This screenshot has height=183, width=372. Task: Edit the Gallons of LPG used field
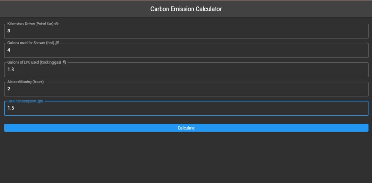[x=186, y=70]
